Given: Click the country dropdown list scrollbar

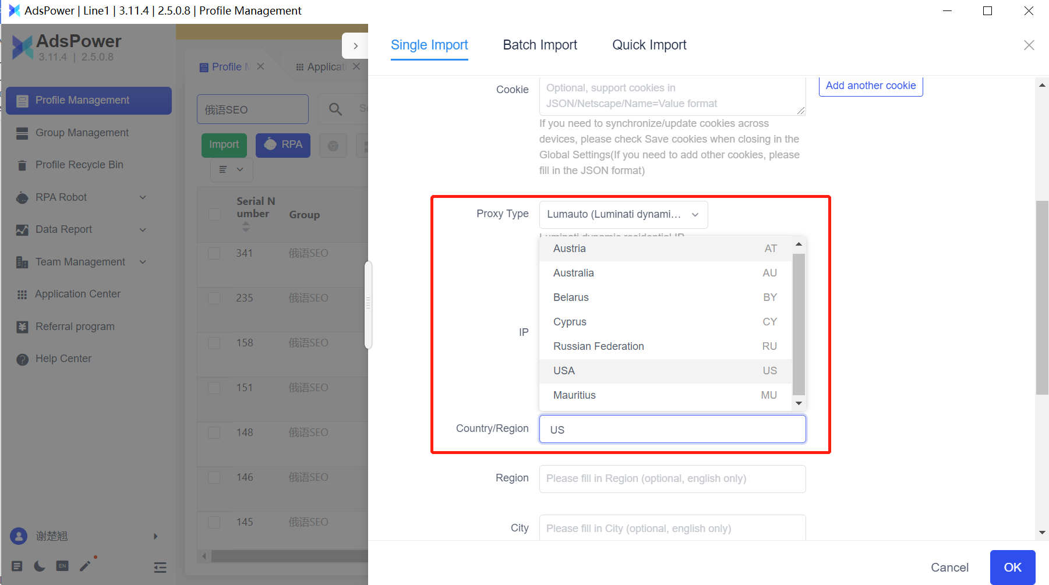Looking at the screenshot, I should (799, 324).
